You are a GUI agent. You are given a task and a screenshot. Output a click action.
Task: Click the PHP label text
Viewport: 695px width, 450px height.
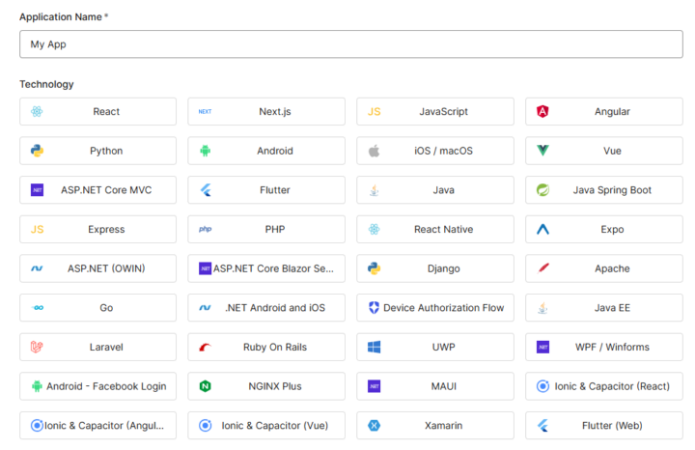(275, 229)
